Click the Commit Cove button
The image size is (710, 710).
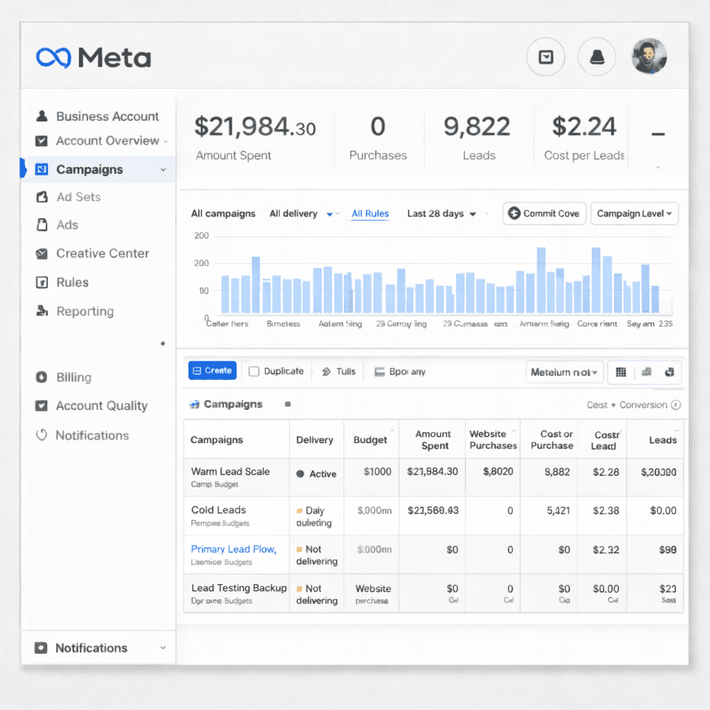point(544,214)
